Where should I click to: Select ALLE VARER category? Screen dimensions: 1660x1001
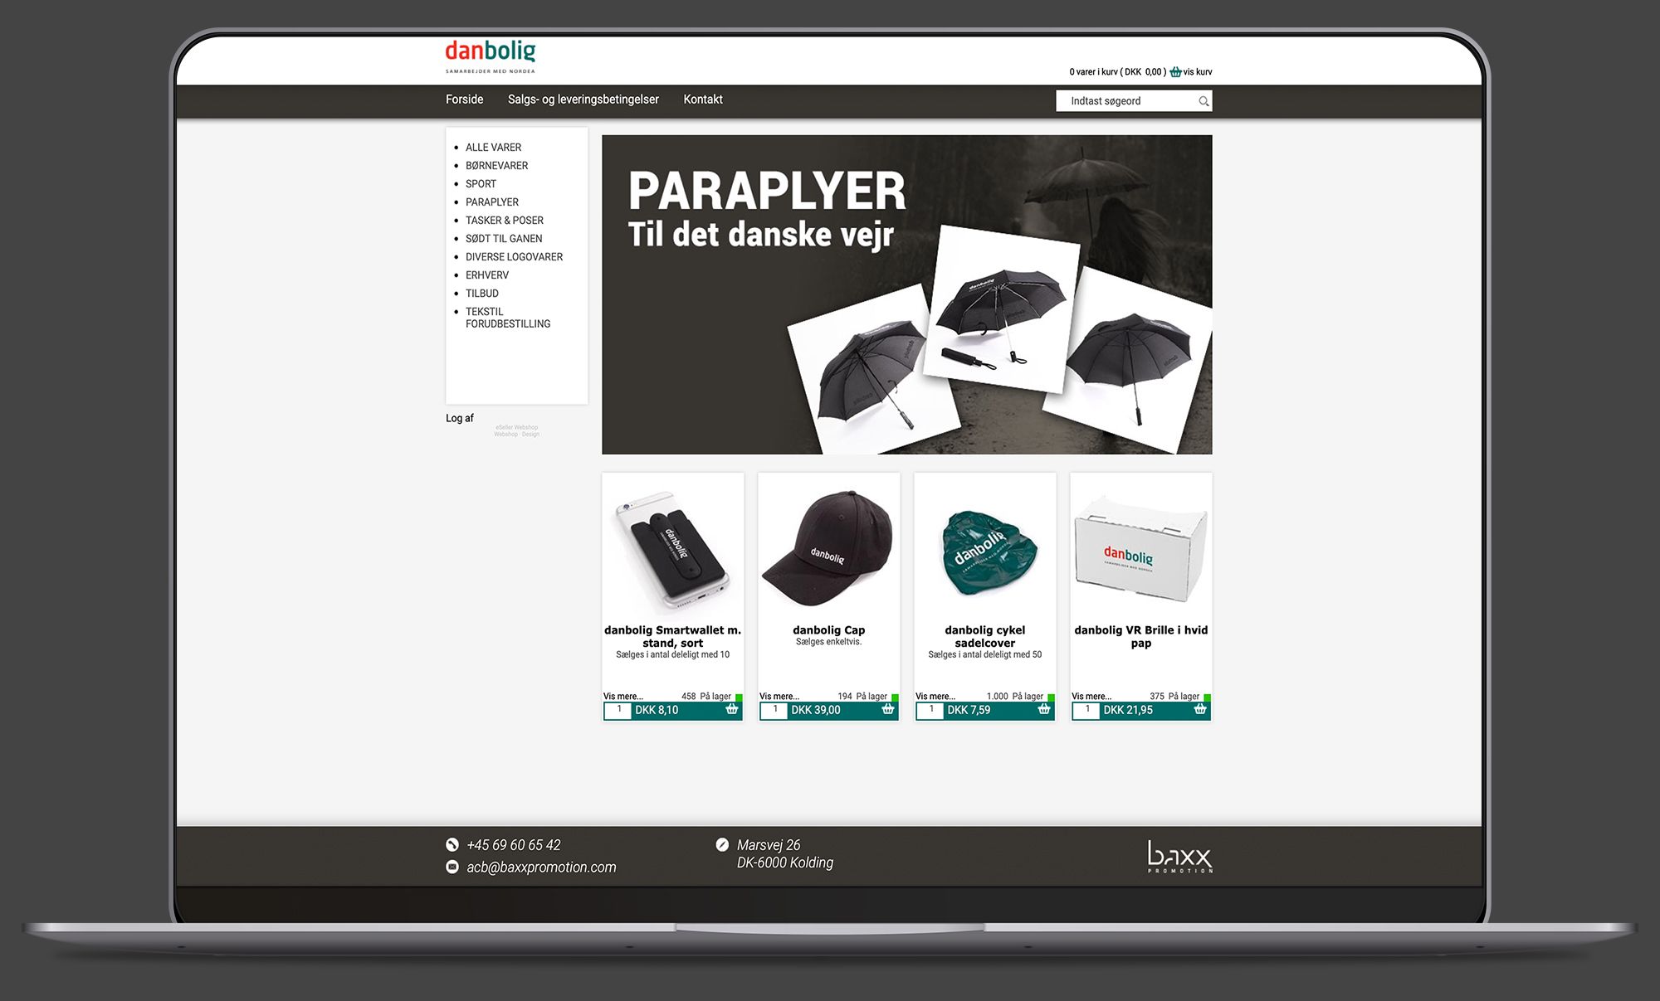(493, 148)
